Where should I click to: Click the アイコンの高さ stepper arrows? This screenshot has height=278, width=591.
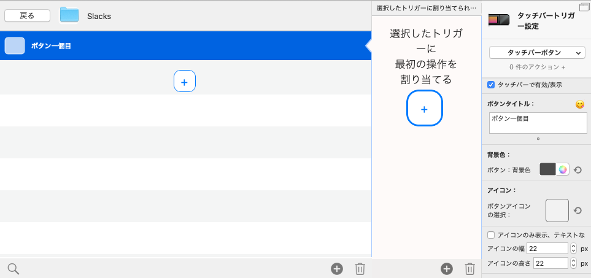[x=573, y=263]
